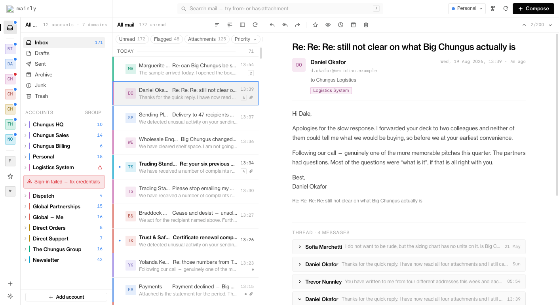Open the Junk folder
Image resolution: width=559 pixels, height=305 pixels.
[x=64, y=85]
